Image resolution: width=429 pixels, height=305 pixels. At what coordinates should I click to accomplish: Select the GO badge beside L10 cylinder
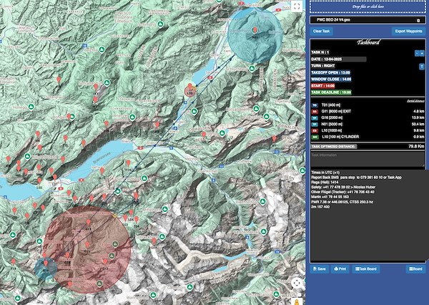tap(315, 137)
